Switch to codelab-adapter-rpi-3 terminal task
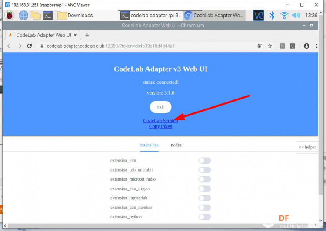326x231 pixels. click(151, 16)
